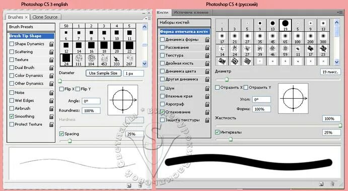348x191 pixels.
Task: Enable the Аэрограф checkbox
Action: (162, 104)
